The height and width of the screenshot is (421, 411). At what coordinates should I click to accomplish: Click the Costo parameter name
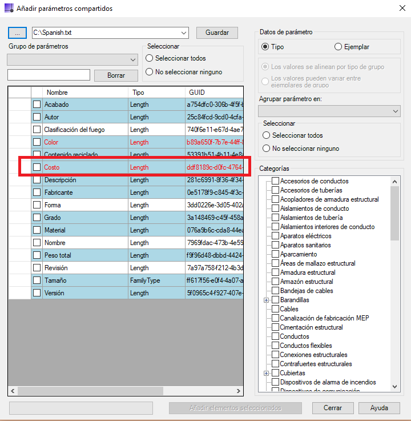click(52, 167)
